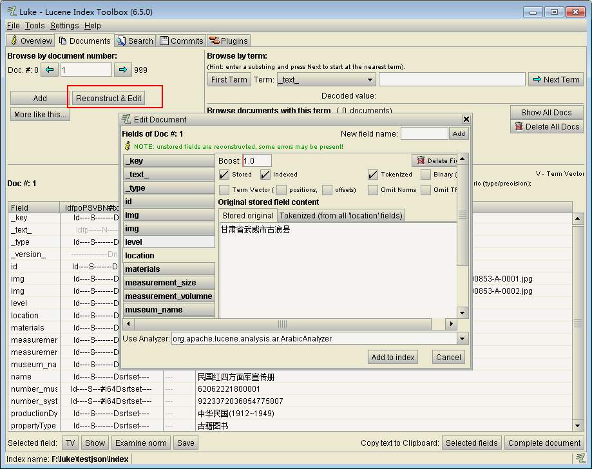Select the Documents tab

pyautogui.click(x=84, y=41)
